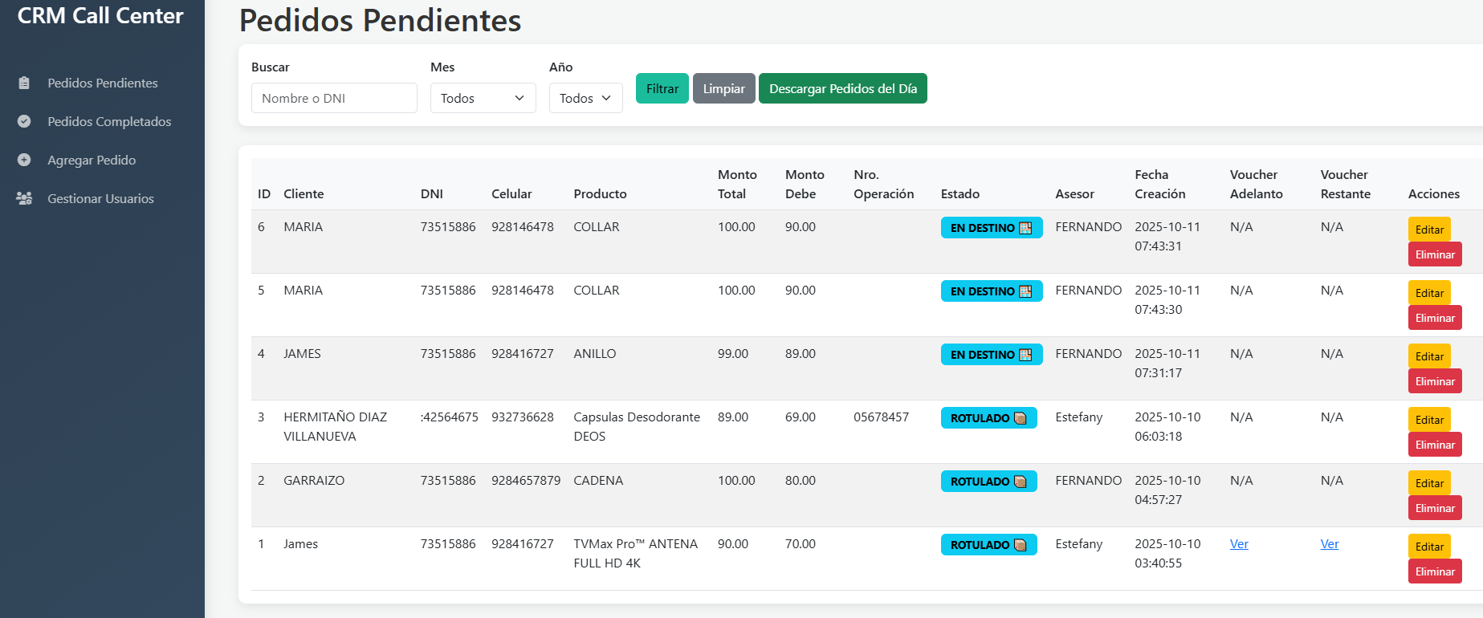The image size is (1483, 618).
Task: Click the users icon beside Gestionar Usuarios
Action: coord(24,198)
